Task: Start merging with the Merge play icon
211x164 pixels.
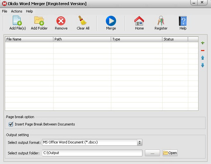Action: [x=111, y=21]
